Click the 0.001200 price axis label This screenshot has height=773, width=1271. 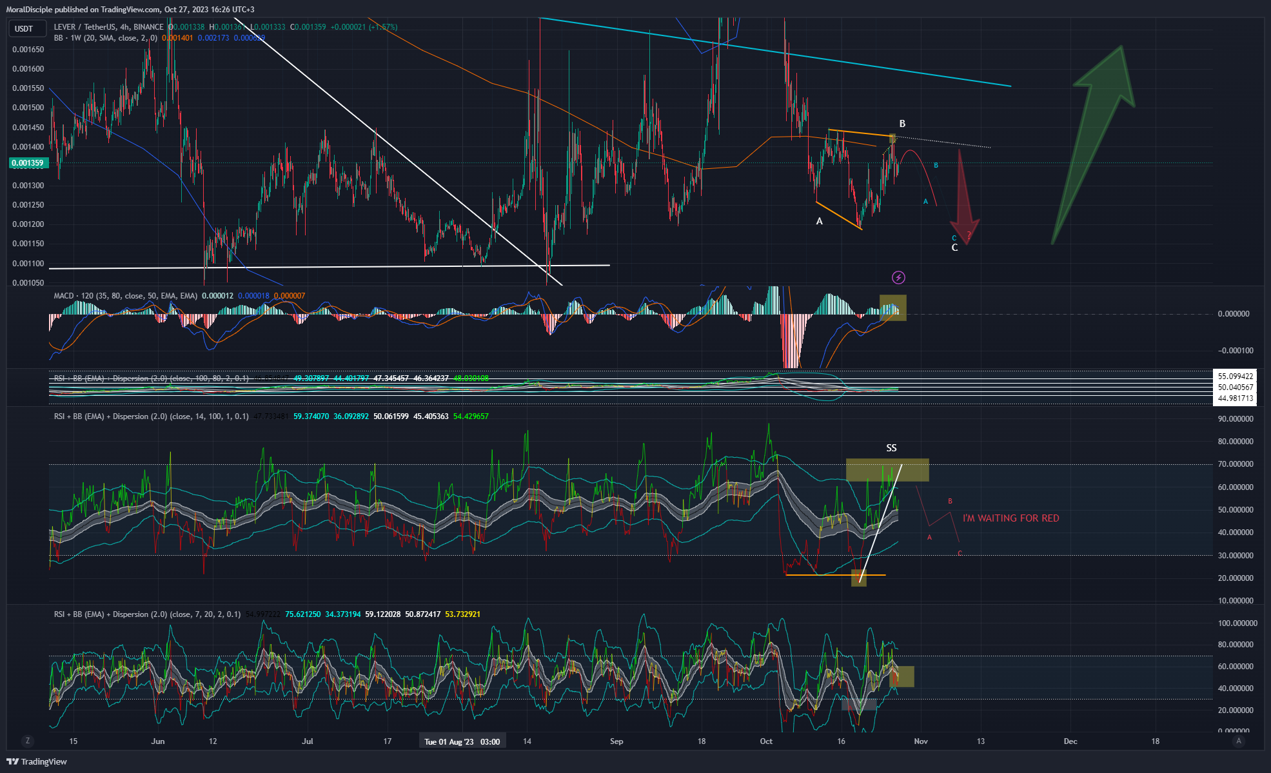(28, 224)
